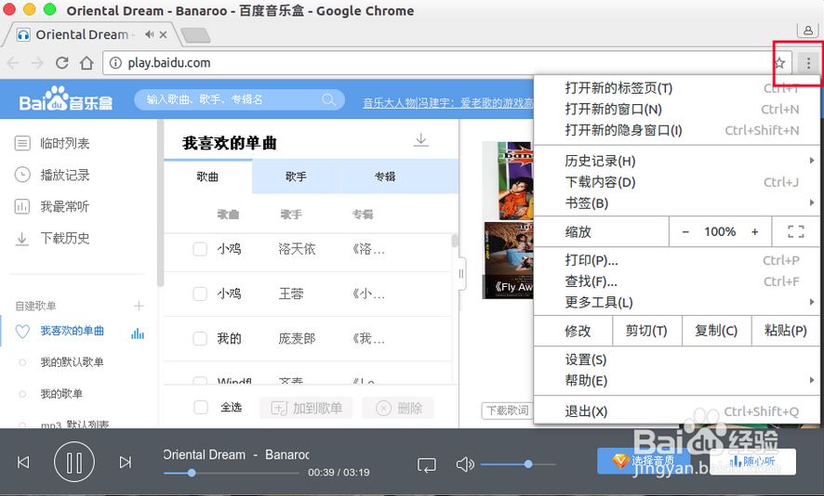Reload the page with the refresh icon
The width and height of the screenshot is (824, 496).
(x=62, y=63)
